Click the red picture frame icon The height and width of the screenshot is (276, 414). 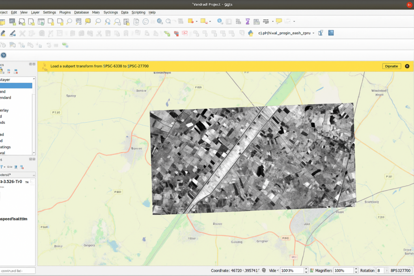185,33
